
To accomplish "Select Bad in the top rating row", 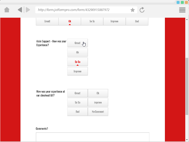I will (137, 21).
